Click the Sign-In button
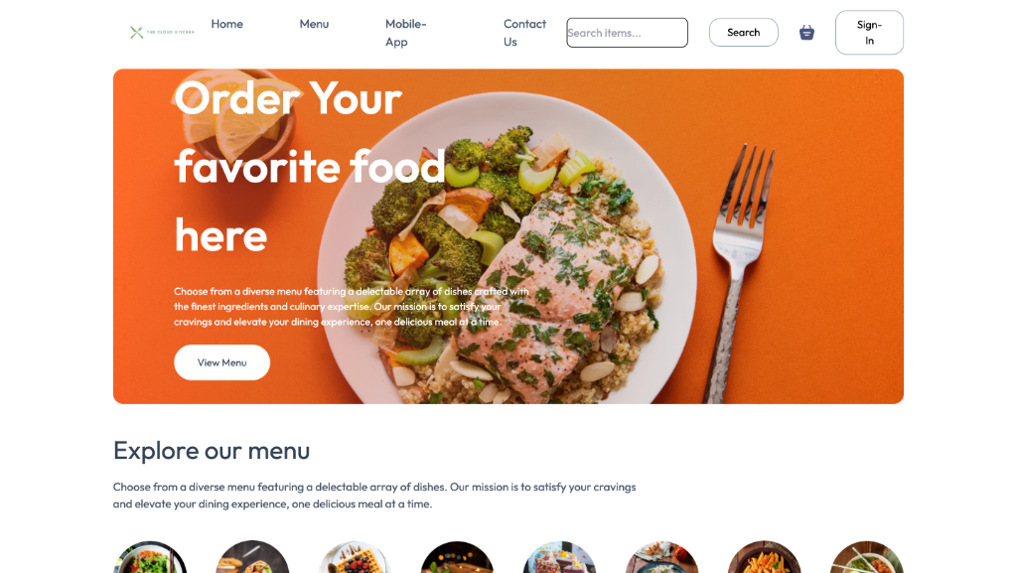 [x=869, y=33]
